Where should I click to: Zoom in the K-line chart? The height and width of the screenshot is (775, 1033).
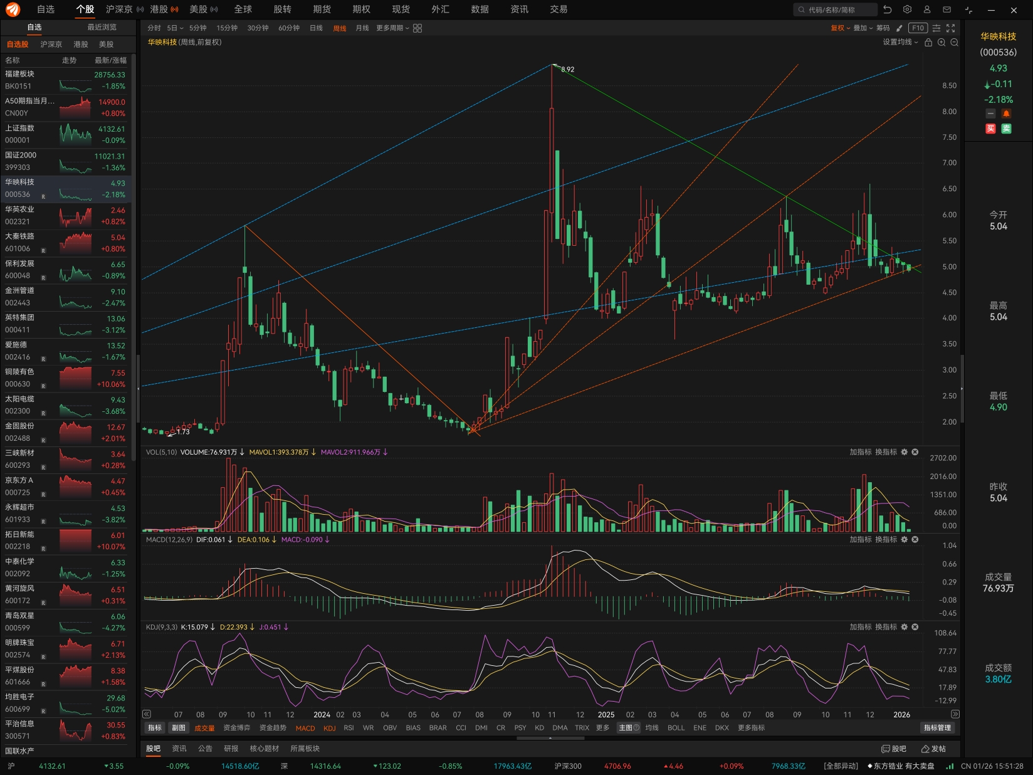(x=941, y=43)
